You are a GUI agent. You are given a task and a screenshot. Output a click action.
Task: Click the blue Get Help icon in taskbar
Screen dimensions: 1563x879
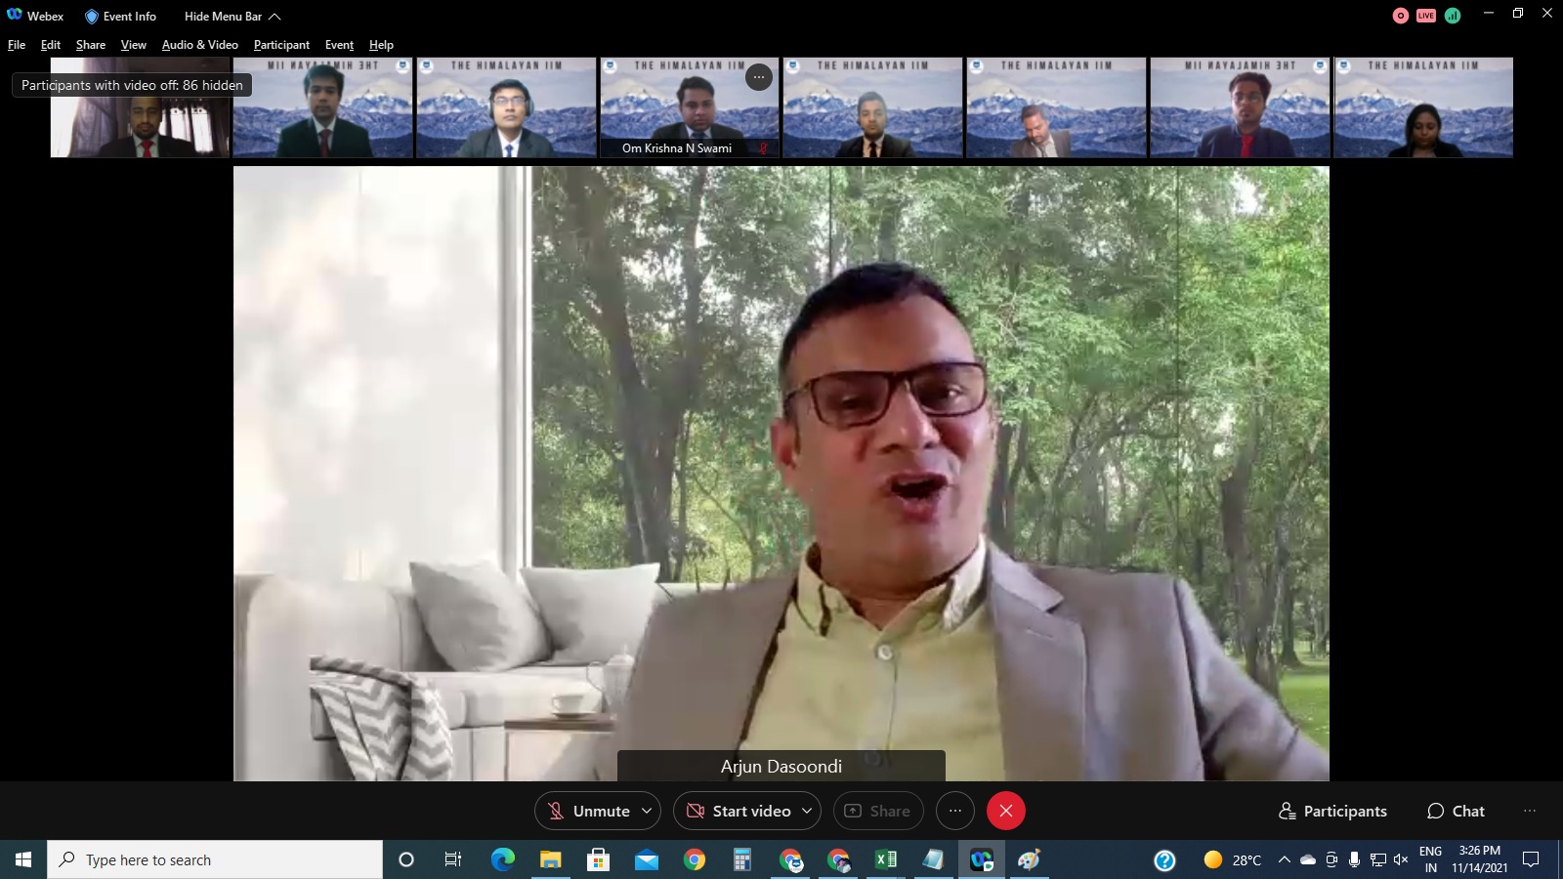click(x=1164, y=859)
